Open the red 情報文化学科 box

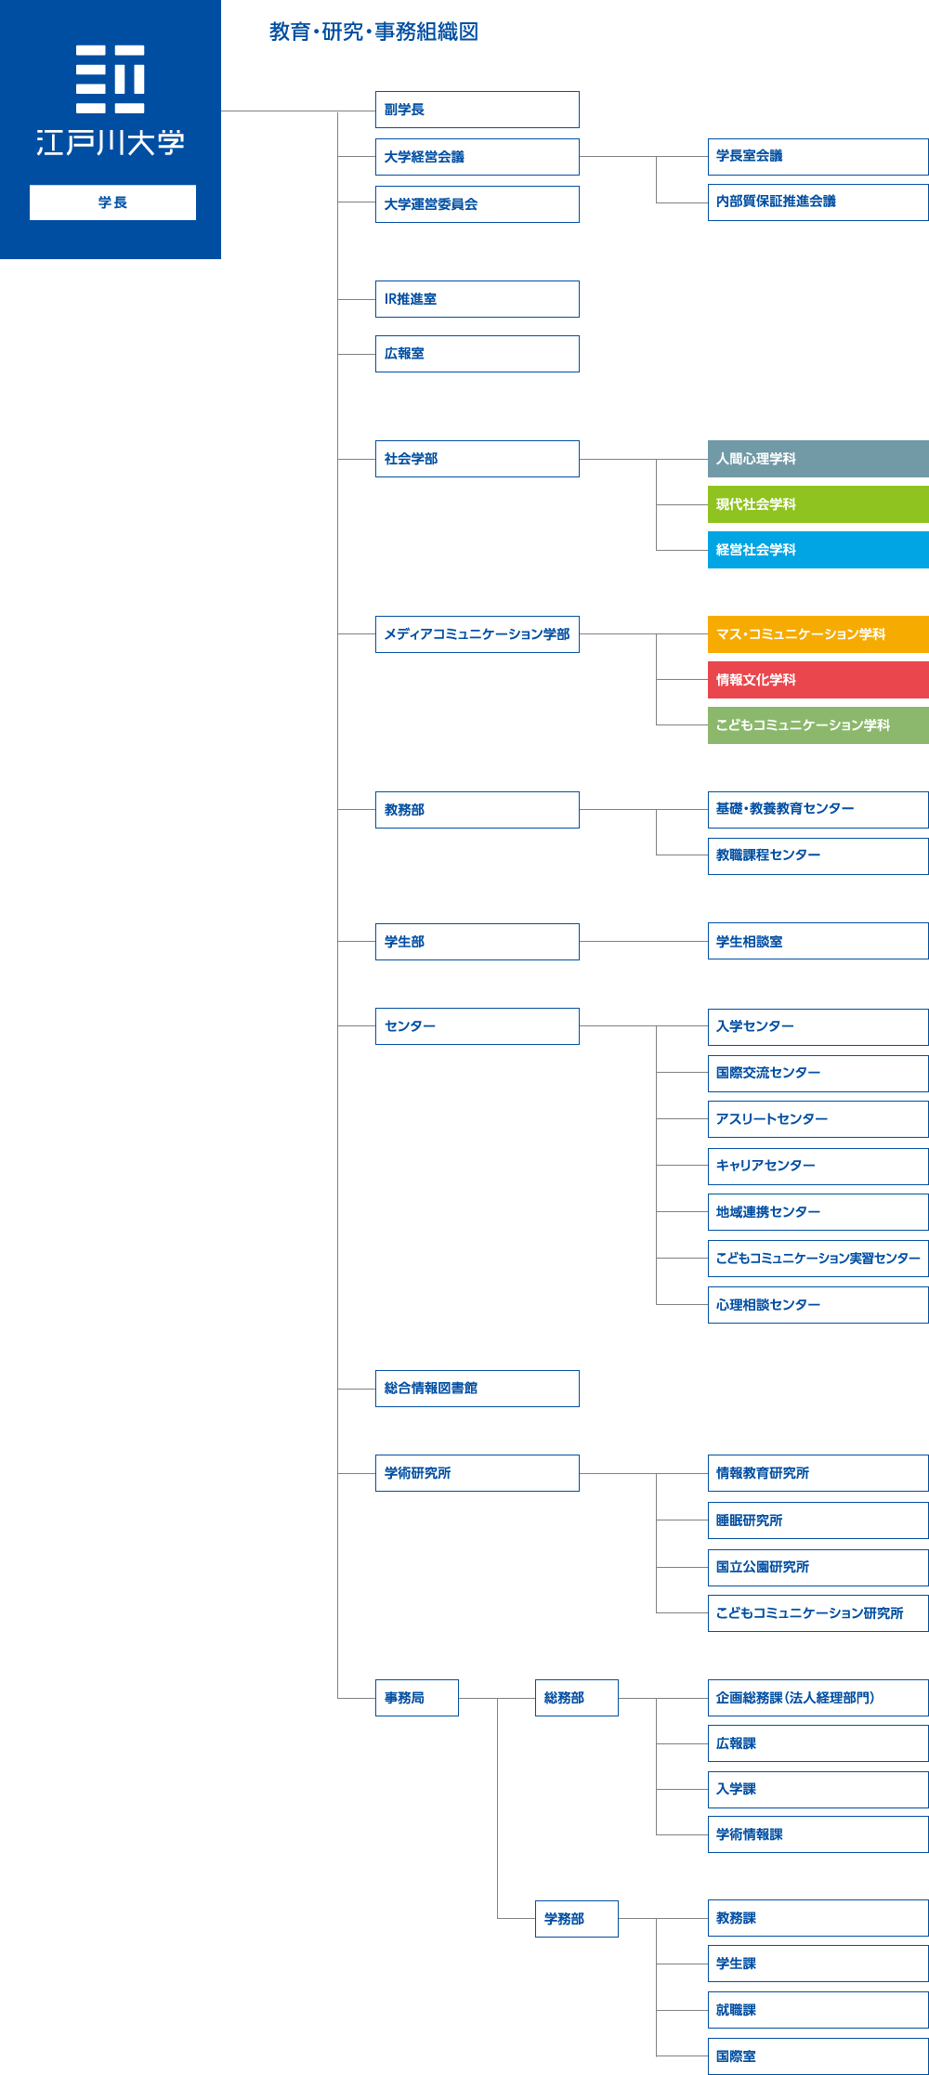(818, 680)
